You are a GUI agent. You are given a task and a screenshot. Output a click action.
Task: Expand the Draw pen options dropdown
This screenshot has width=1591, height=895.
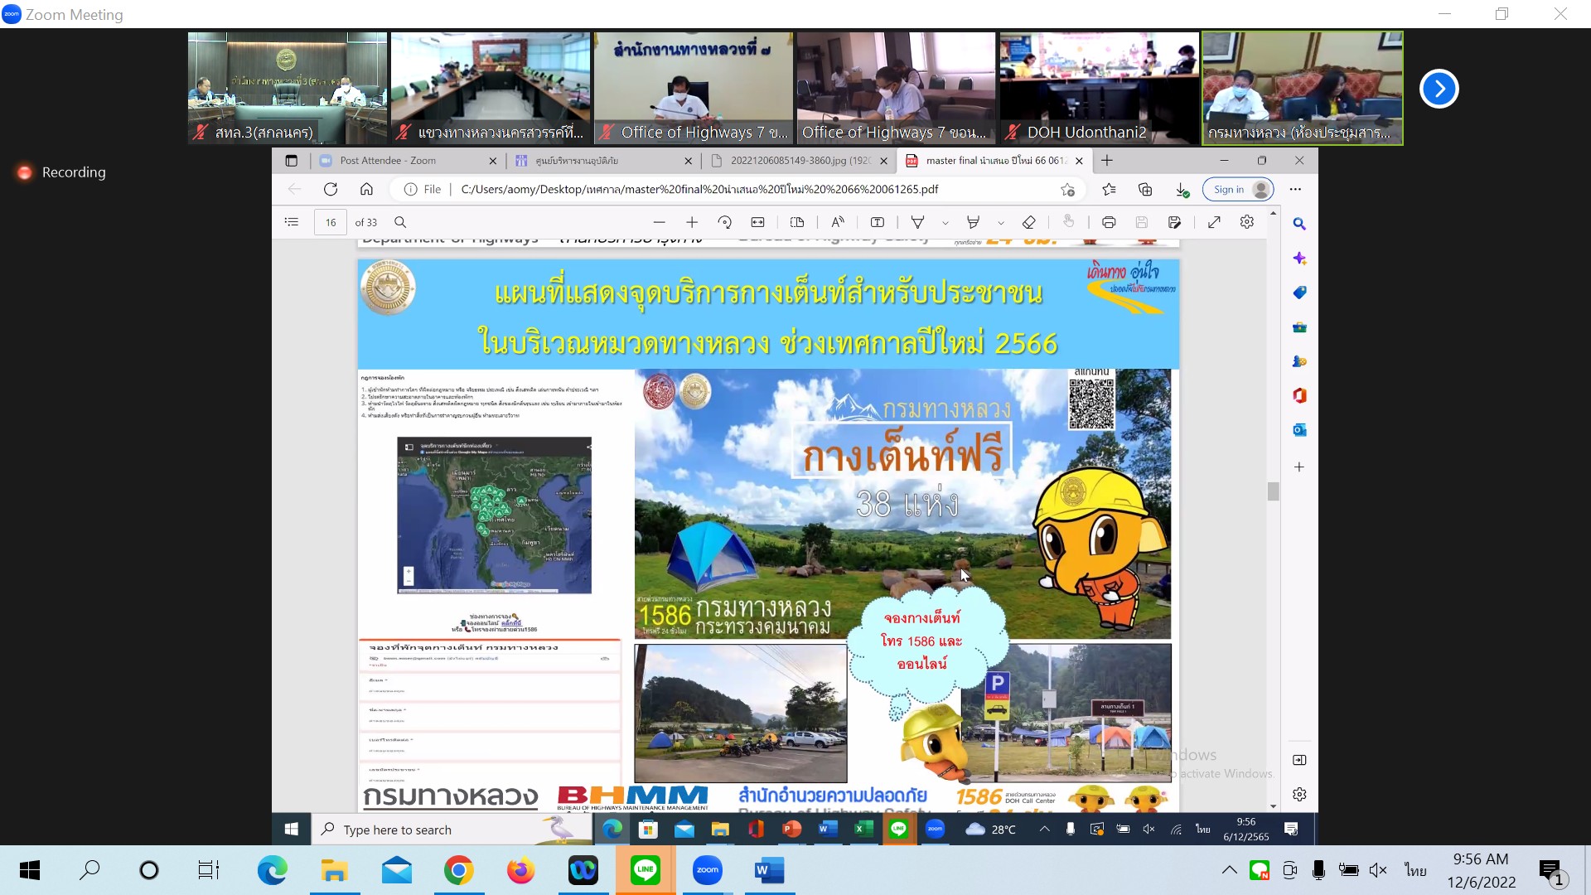tap(945, 223)
